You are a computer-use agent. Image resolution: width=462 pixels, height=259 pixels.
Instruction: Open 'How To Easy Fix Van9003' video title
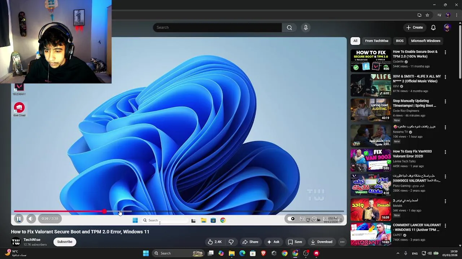click(413, 154)
